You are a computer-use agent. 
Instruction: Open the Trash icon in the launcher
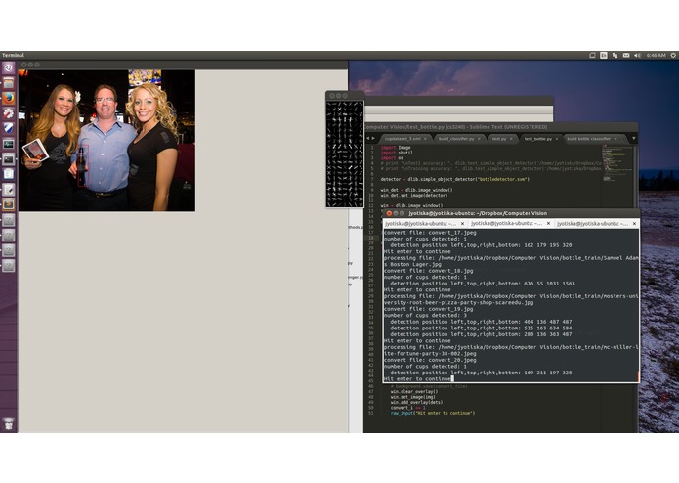[x=8, y=424]
